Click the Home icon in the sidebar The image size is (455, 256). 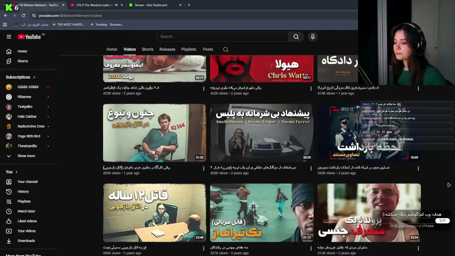point(9,51)
